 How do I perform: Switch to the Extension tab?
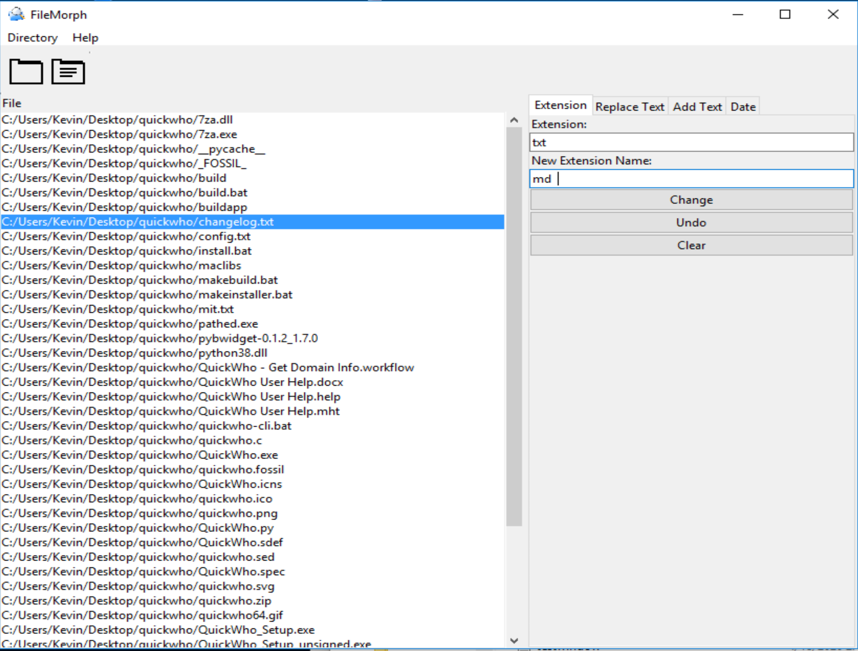560,105
